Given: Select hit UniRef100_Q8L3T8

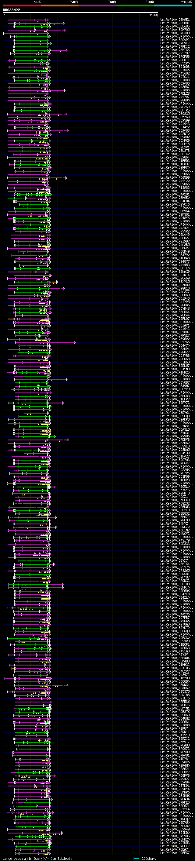Looking at the screenshot, I should pyautogui.click(x=175, y=151).
